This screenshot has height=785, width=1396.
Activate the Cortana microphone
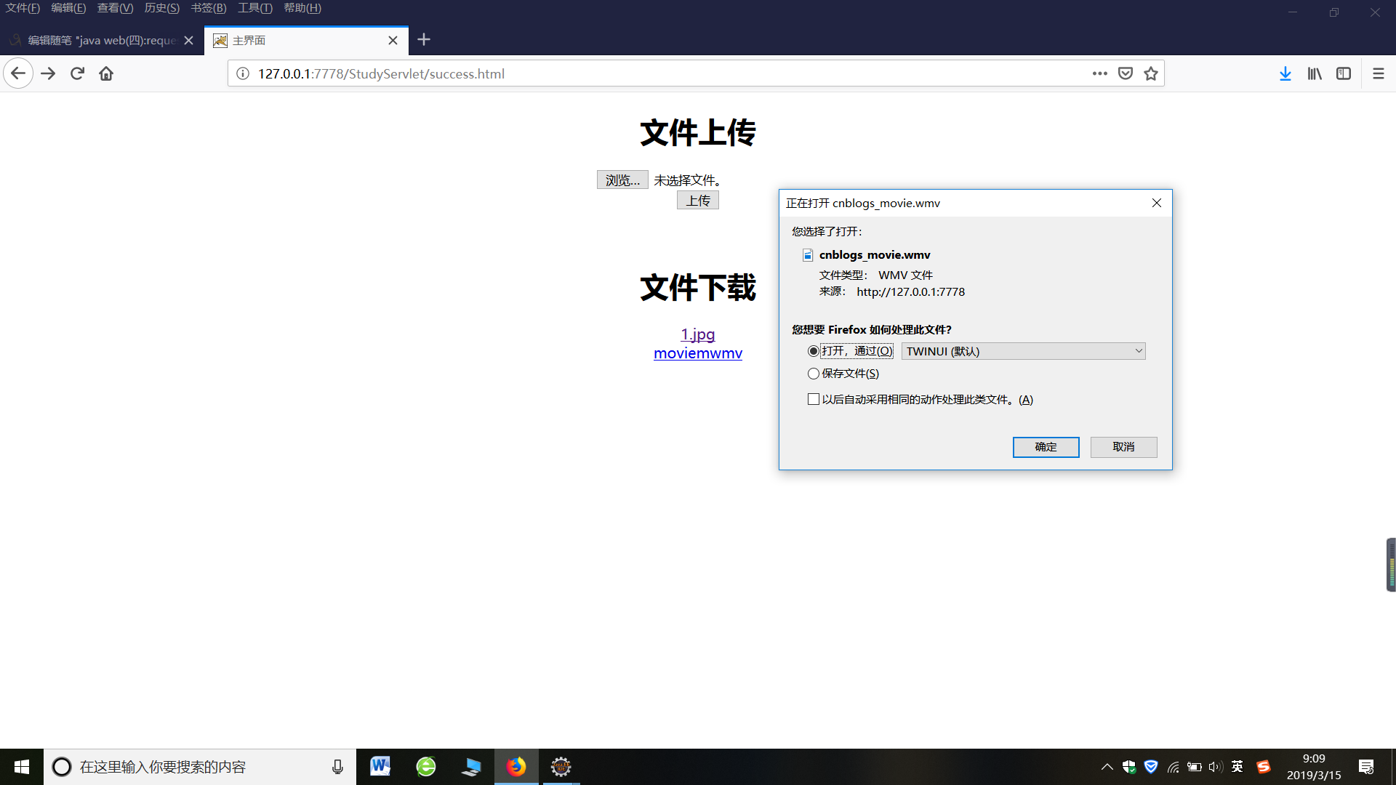[337, 767]
